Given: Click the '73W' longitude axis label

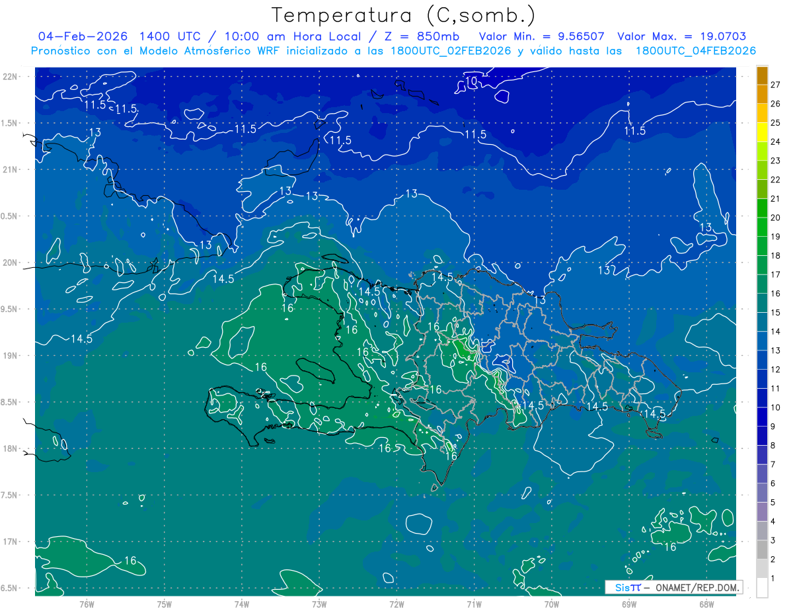Looking at the screenshot, I should (319, 604).
